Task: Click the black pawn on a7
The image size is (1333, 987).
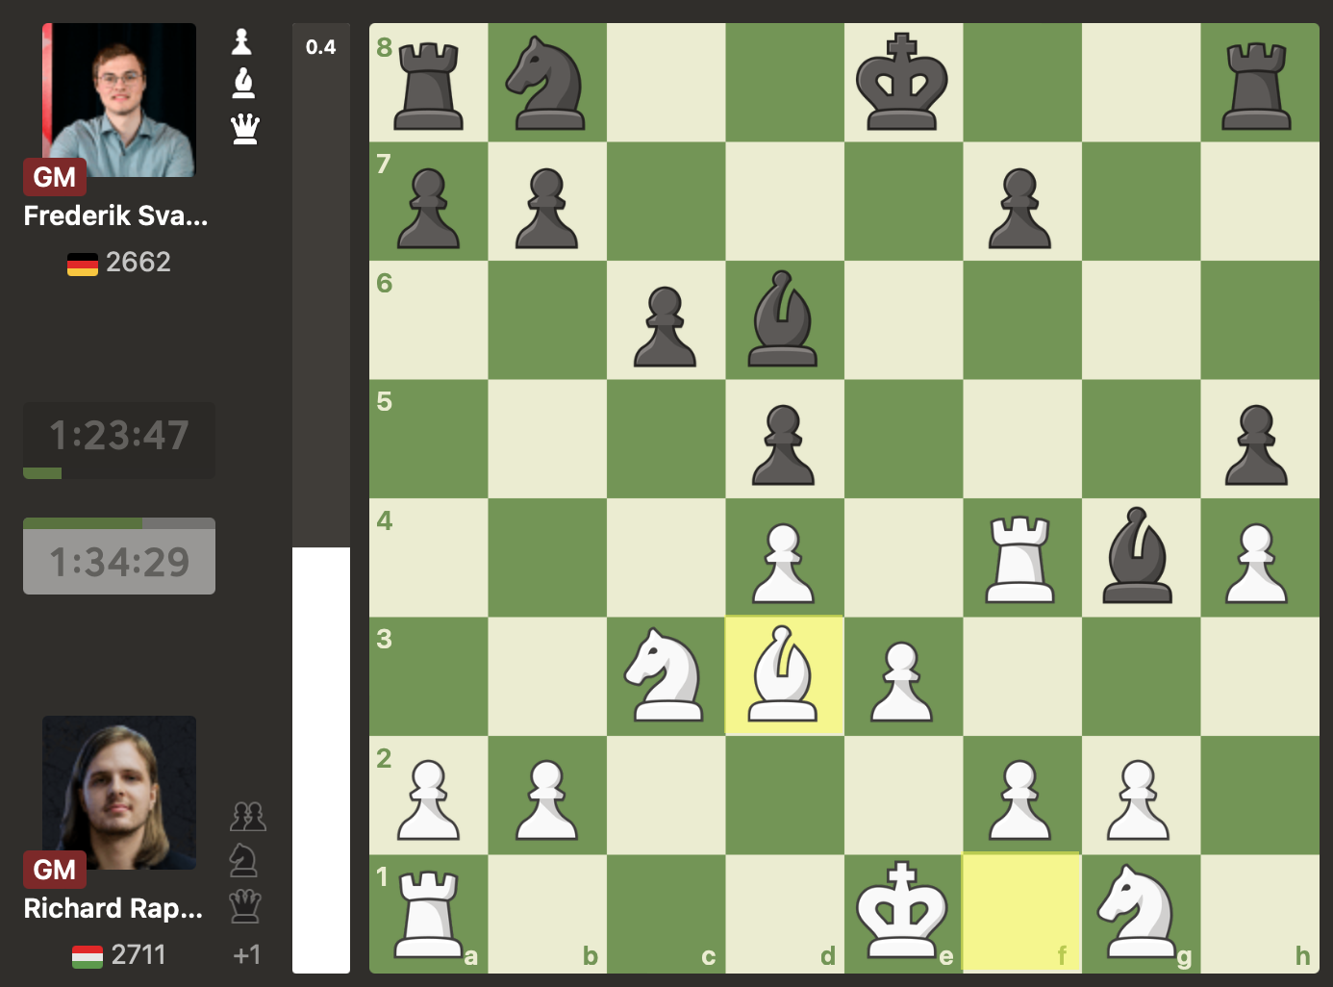Action: point(428,207)
